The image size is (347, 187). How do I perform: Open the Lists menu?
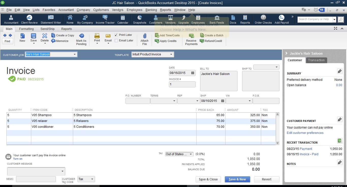[36, 10]
